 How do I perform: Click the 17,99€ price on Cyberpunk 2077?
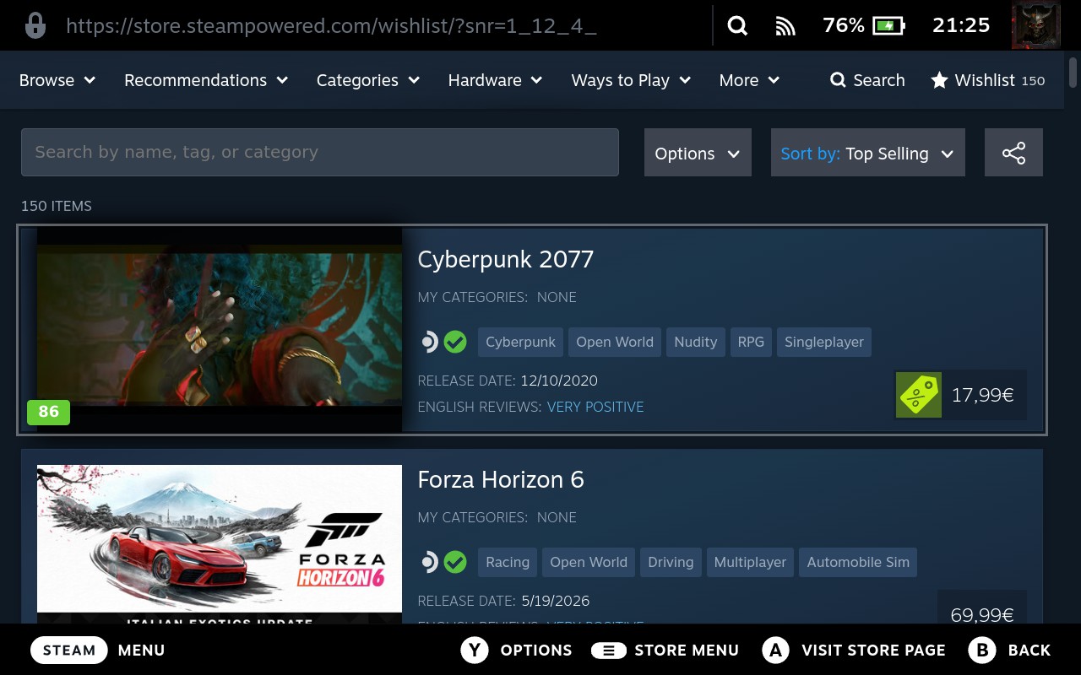click(x=983, y=395)
